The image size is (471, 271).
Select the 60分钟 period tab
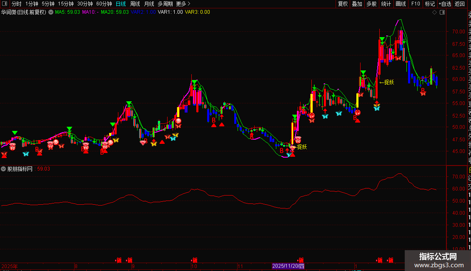[104, 4]
